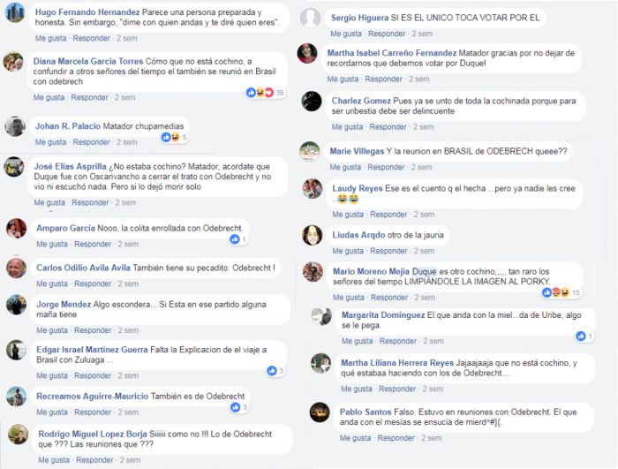The width and height of the screenshot is (618, 469).
Task: Click the reactions icons on Diana Marcela's comment
Action: (x=265, y=93)
